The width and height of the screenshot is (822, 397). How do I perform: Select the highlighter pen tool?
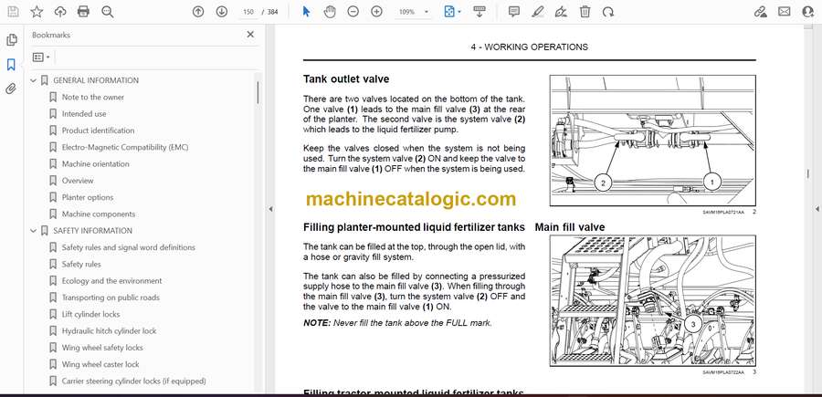click(537, 12)
